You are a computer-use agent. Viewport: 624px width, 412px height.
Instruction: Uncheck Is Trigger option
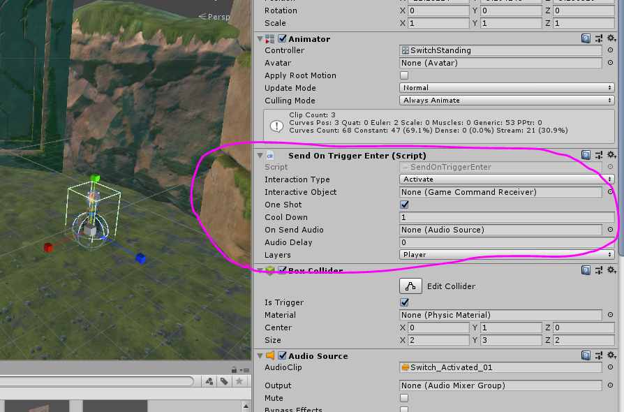pyautogui.click(x=404, y=302)
